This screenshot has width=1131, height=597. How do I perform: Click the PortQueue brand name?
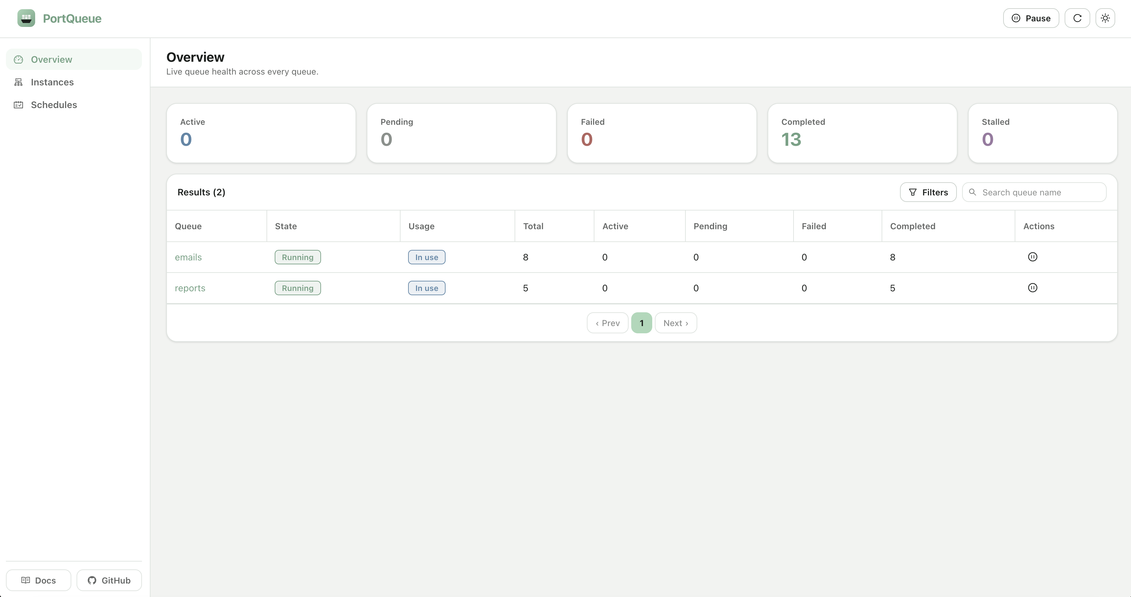(72, 18)
